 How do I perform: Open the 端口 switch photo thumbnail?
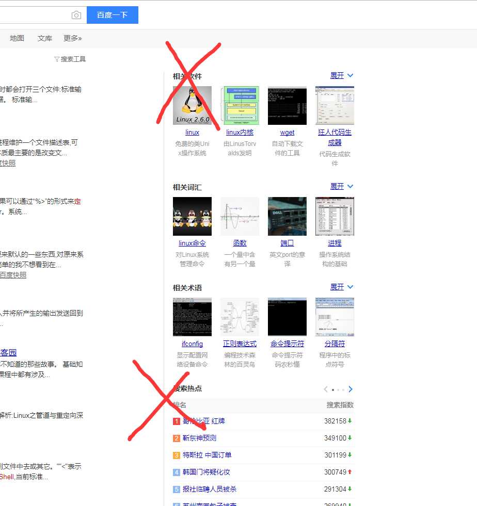(287, 216)
